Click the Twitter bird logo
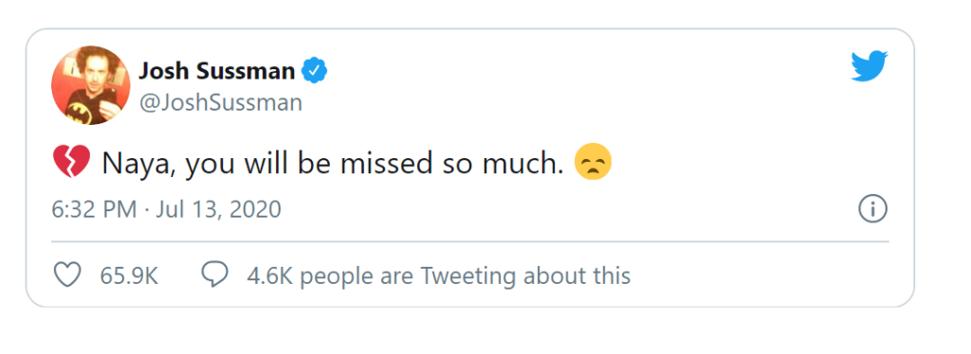 pos(870,66)
